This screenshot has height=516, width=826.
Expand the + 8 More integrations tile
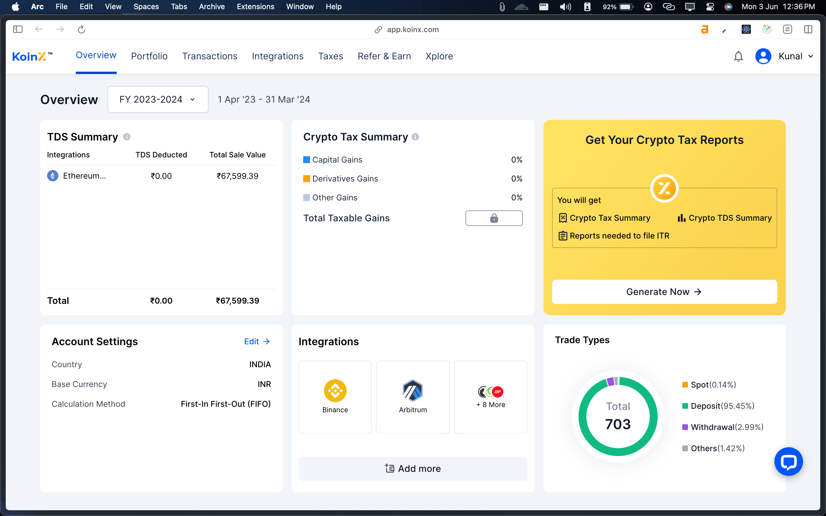click(490, 397)
